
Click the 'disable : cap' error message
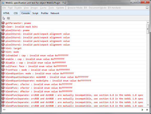(36, 63)
